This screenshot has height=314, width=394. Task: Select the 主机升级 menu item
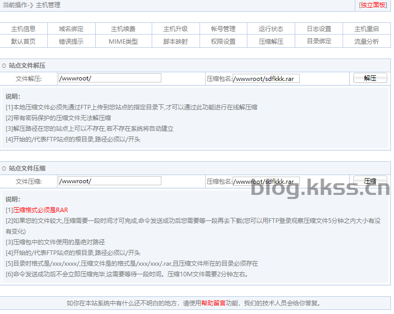coord(176,29)
